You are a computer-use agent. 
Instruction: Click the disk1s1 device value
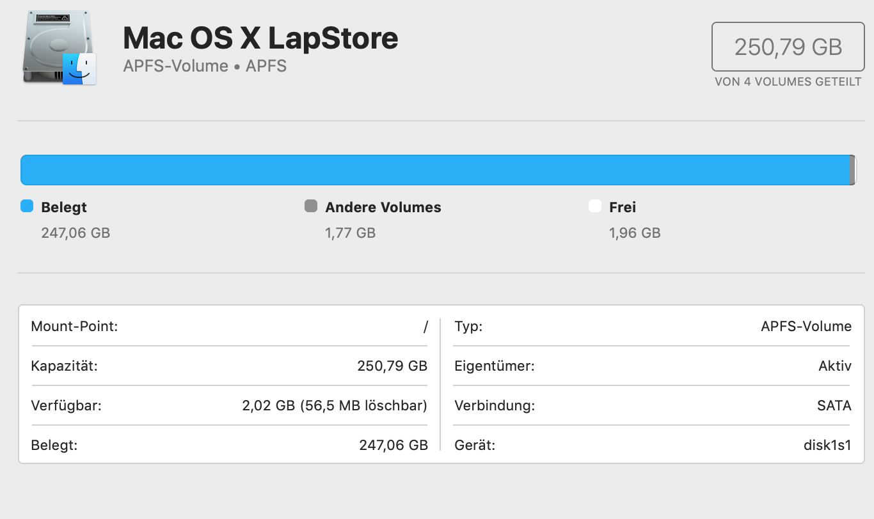pos(827,445)
